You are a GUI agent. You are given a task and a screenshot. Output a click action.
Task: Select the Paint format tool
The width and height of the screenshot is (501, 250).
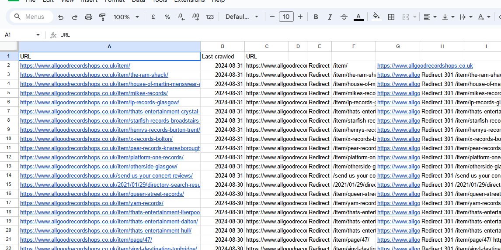tap(103, 17)
